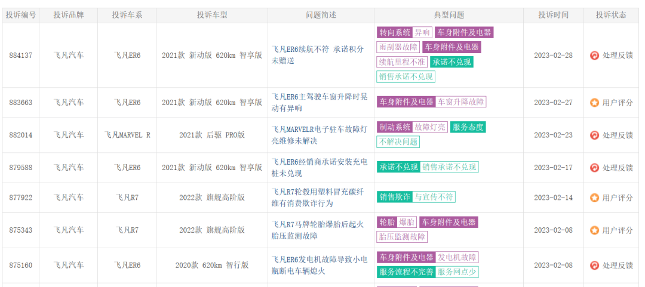Click complaint number 875343
645x287 pixels.
(x=20, y=230)
